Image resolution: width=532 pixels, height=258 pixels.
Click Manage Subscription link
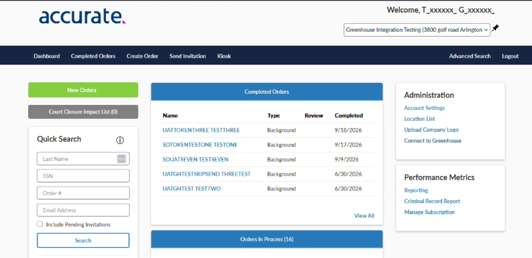coord(429,212)
